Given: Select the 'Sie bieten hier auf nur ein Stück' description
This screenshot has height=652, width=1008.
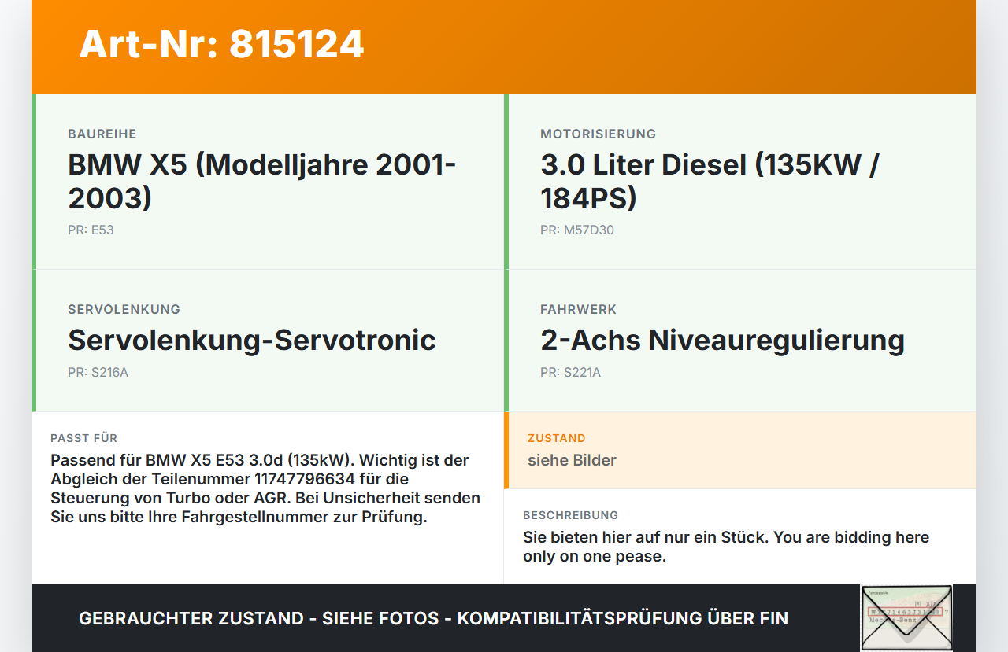Looking at the screenshot, I should (x=726, y=547).
